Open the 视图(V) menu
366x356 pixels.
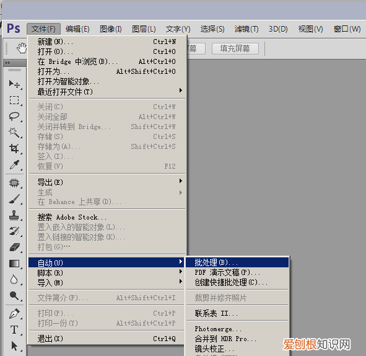(x=311, y=29)
